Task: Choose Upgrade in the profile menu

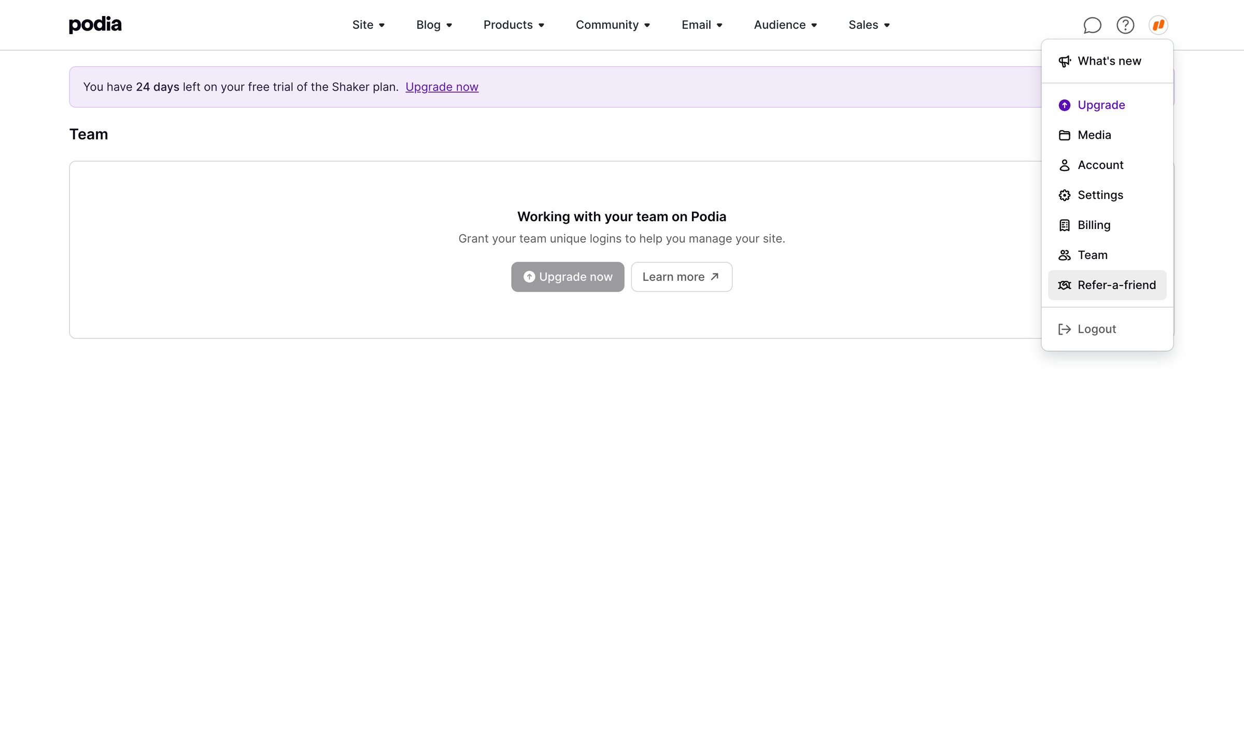Action: [1107, 105]
